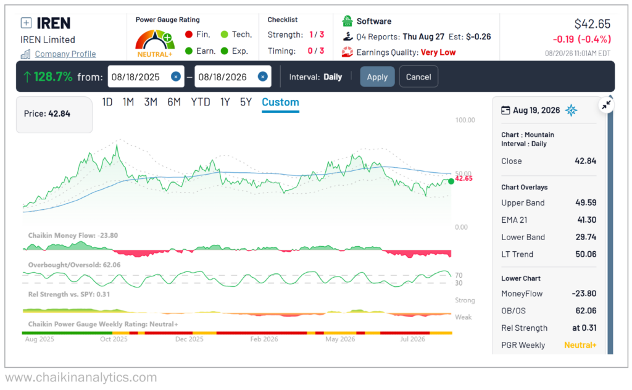Click the red 42.65 chart price label
The width and height of the screenshot is (632, 390).
[x=464, y=178]
